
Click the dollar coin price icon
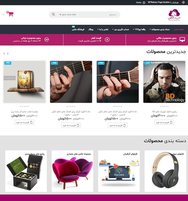(107, 40)
